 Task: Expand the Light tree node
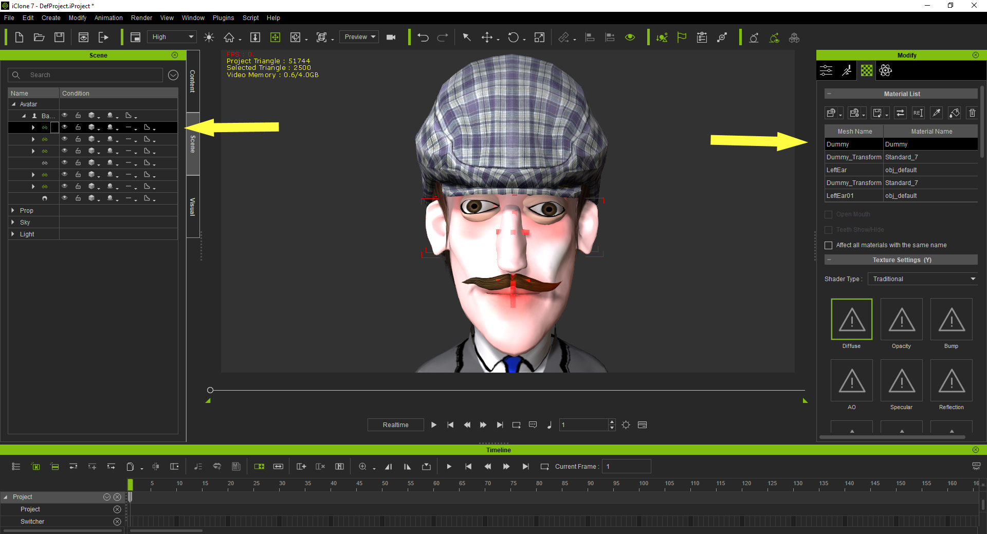click(x=13, y=234)
